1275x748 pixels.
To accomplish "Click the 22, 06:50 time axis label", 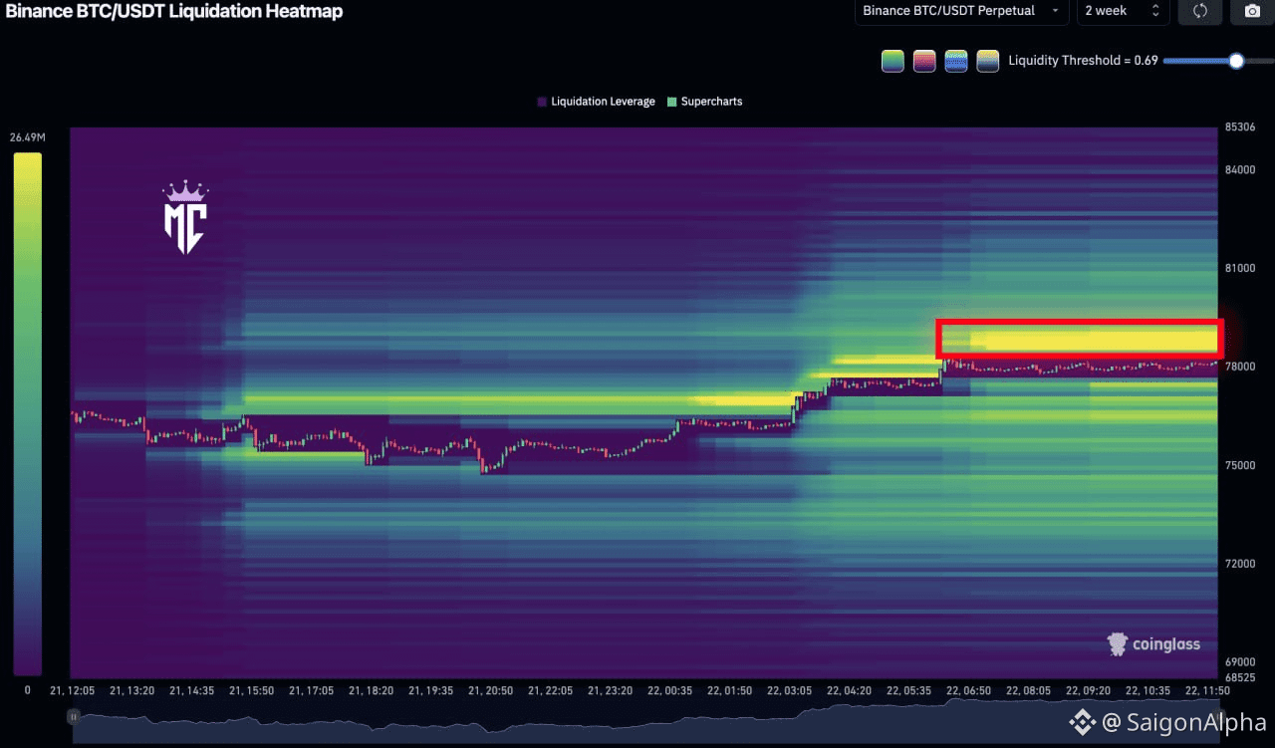I will (x=968, y=690).
